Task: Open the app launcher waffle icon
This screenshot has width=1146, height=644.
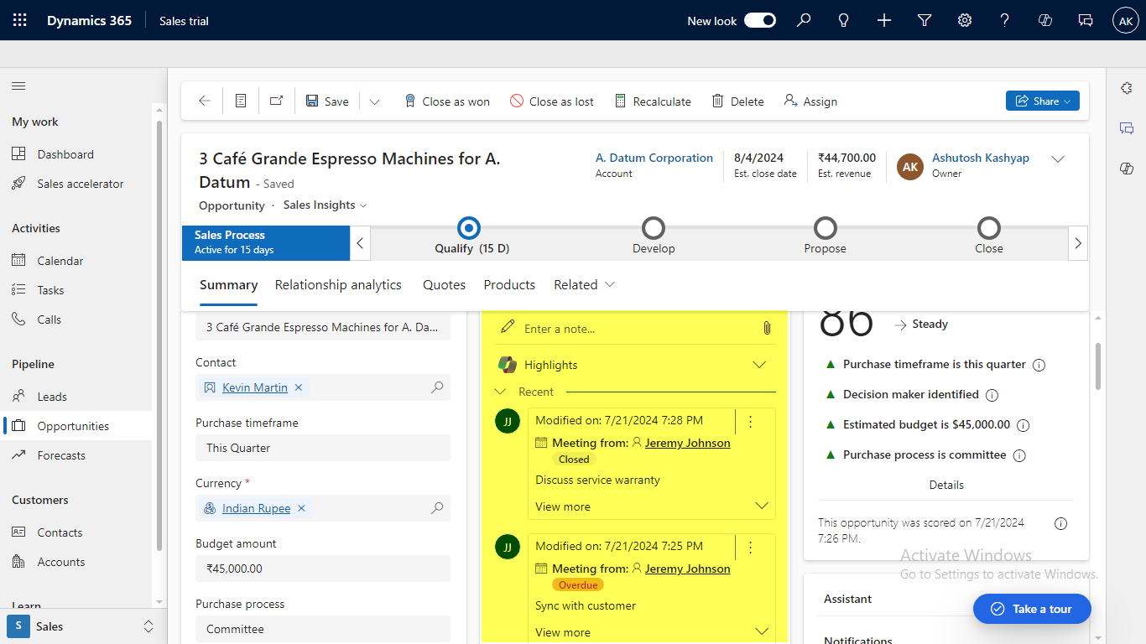Action: pos(20,20)
